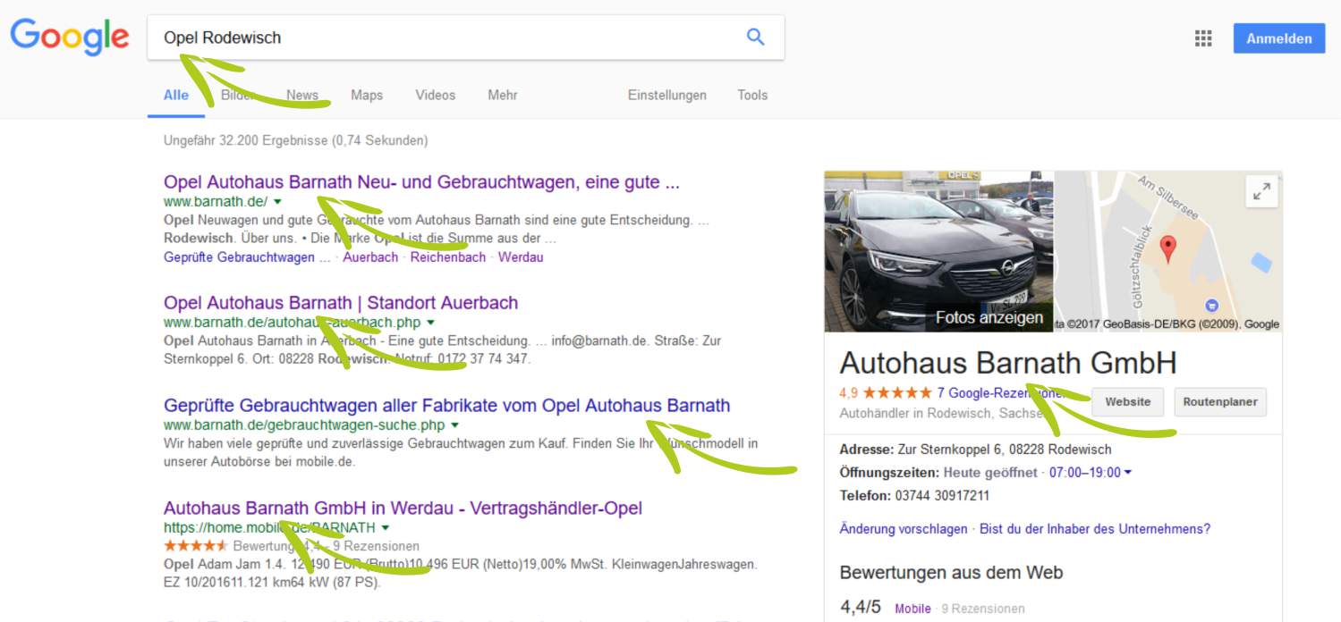Click the red map location pin
This screenshot has height=622, width=1341.
pyautogui.click(x=1168, y=249)
